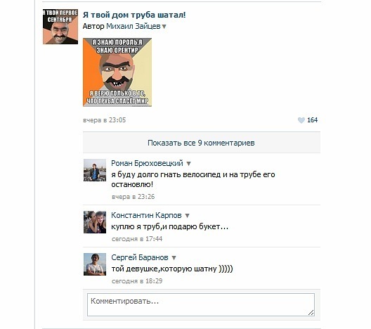This screenshot has height=329, width=371.
Task: Expand dropdown arrow beside Константин Карпов
Action: 187,216
